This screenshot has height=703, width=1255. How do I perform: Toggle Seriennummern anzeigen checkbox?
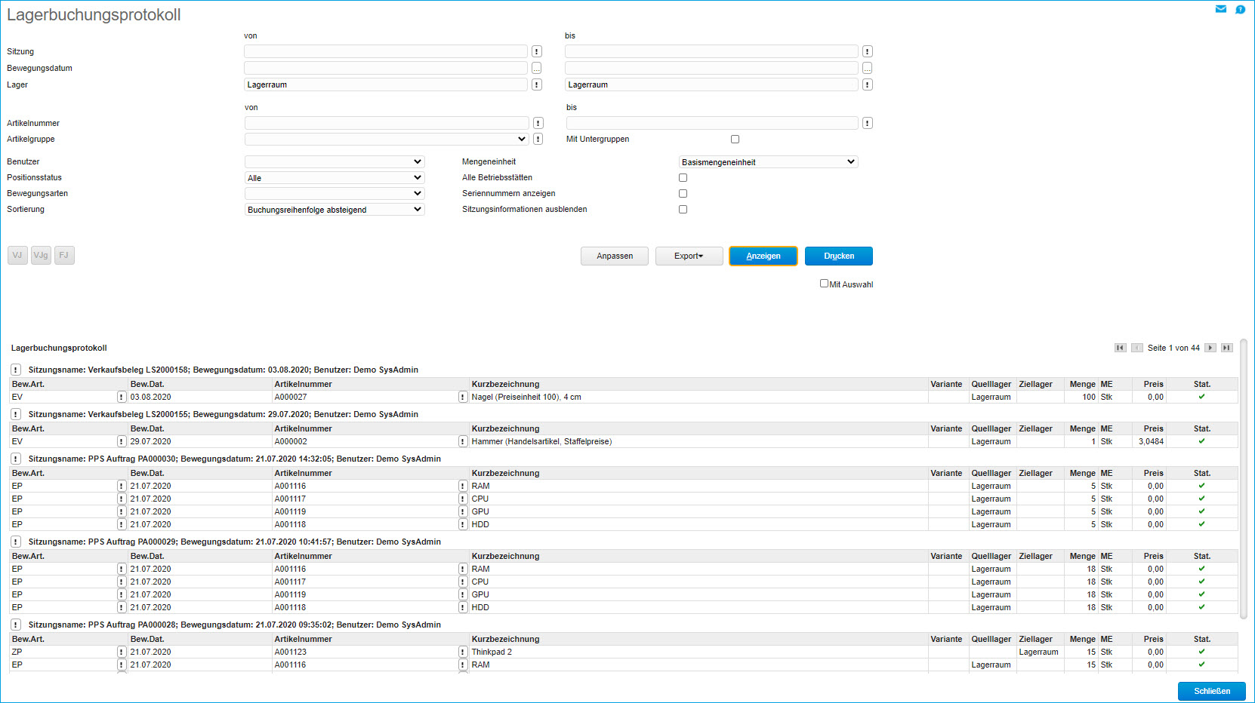click(683, 194)
